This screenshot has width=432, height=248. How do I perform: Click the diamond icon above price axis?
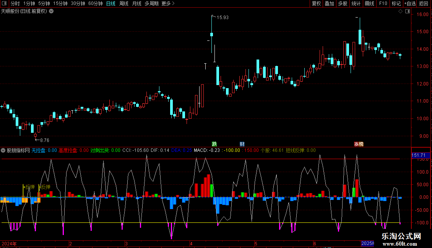pyautogui.click(x=400, y=11)
